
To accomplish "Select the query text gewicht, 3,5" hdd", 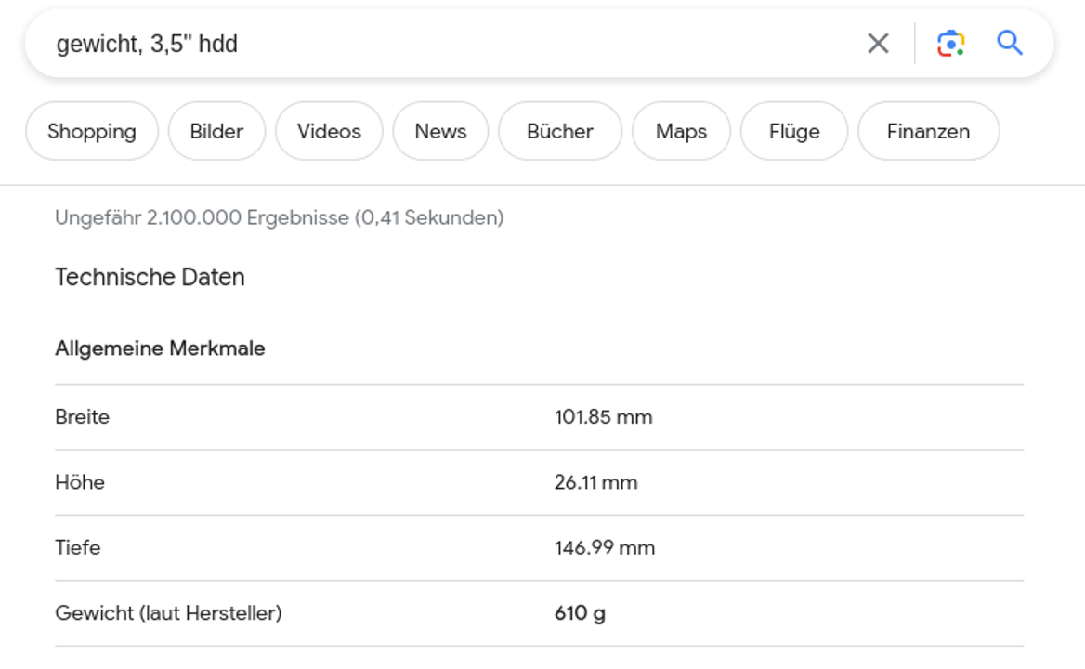I will pos(147,43).
